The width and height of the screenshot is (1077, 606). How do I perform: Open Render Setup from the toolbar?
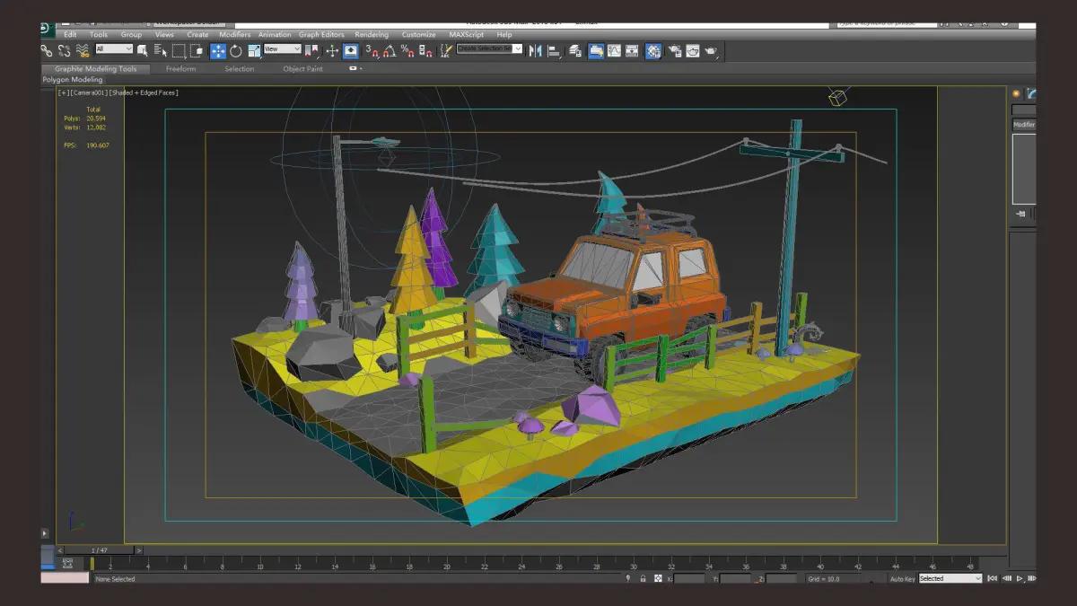[x=674, y=51]
